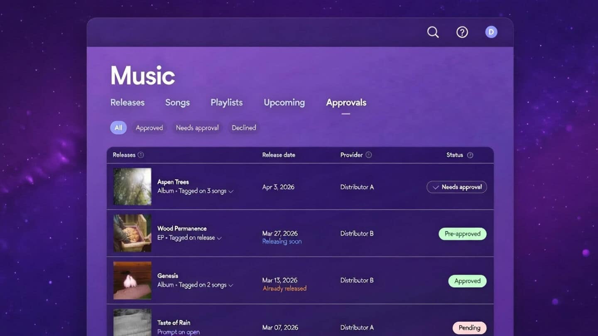Open the Status column help icon
Viewport: 598px width, 336px height.
click(x=470, y=155)
